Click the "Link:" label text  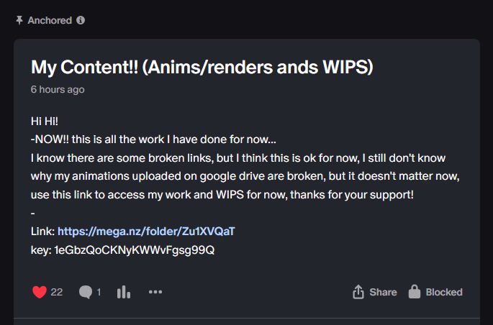click(42, 232)
